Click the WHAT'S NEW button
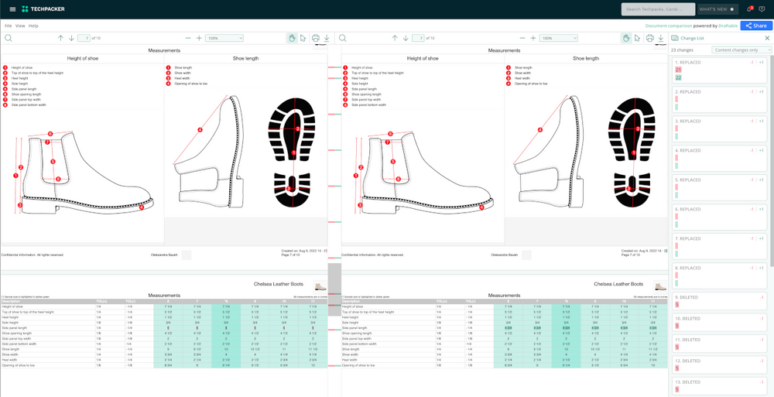 click(717, 9)
